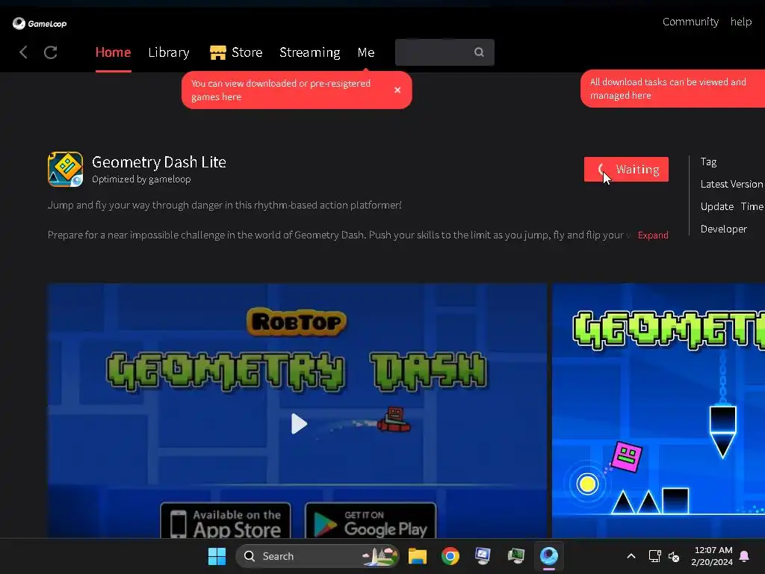
Task: Click the Google Play badge in trailer
Action: (371, 521)
